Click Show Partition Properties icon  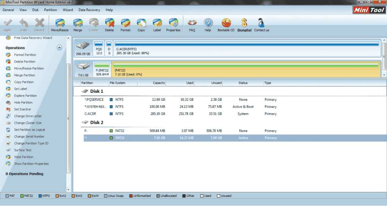[x=8, y=164]
